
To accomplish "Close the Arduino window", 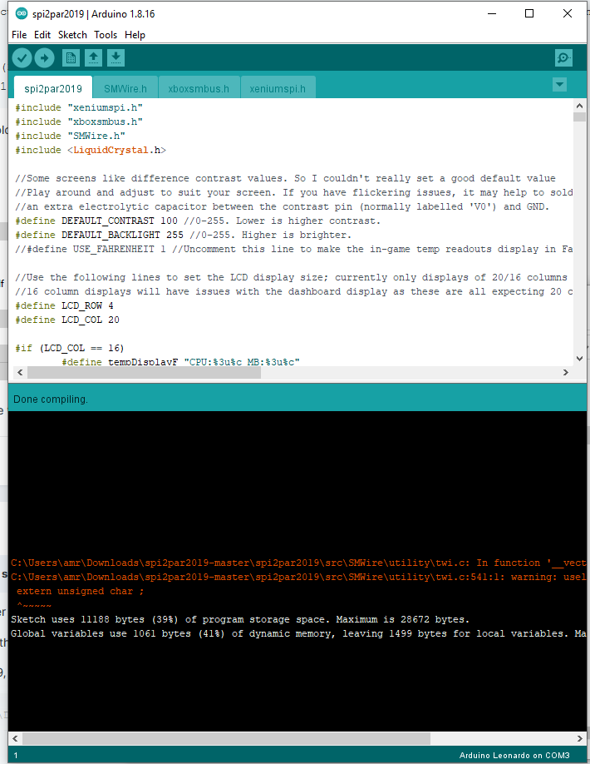I will pyautogui.click(x=567, y=13).
